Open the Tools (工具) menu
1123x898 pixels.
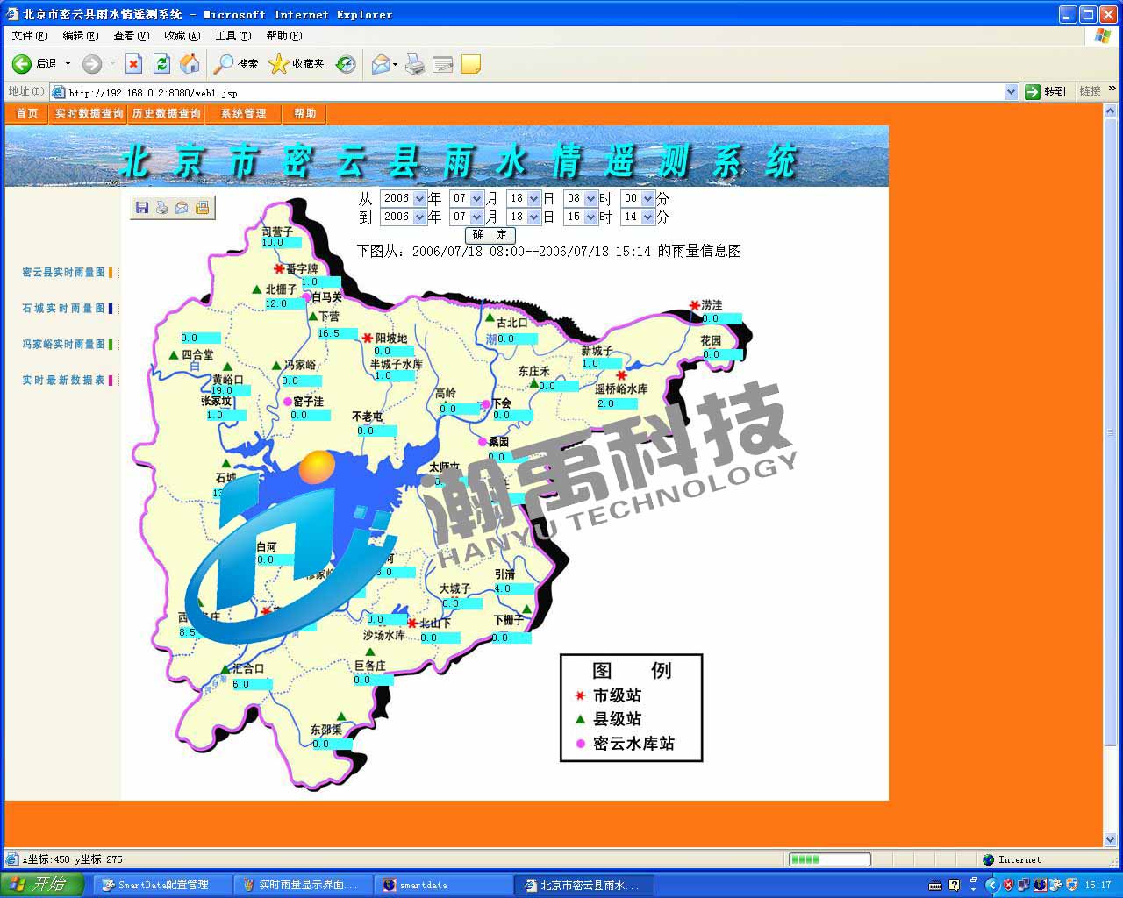point(233,36)
